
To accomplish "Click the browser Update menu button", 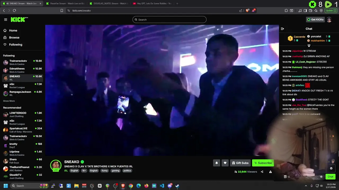I will [x=331, y=11].
